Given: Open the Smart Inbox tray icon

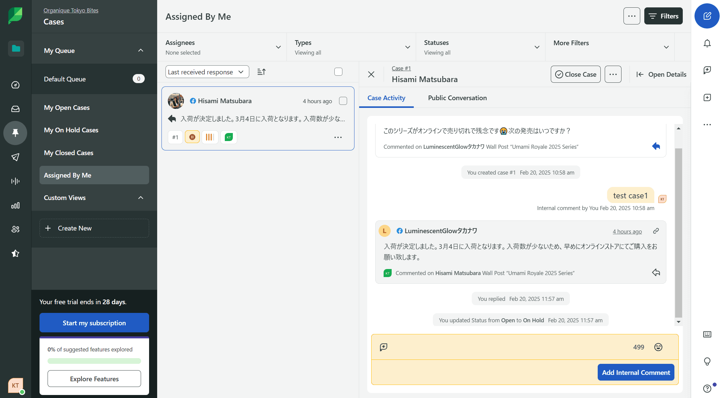Looking at the screenshot, I should click(x=15, y=109).
